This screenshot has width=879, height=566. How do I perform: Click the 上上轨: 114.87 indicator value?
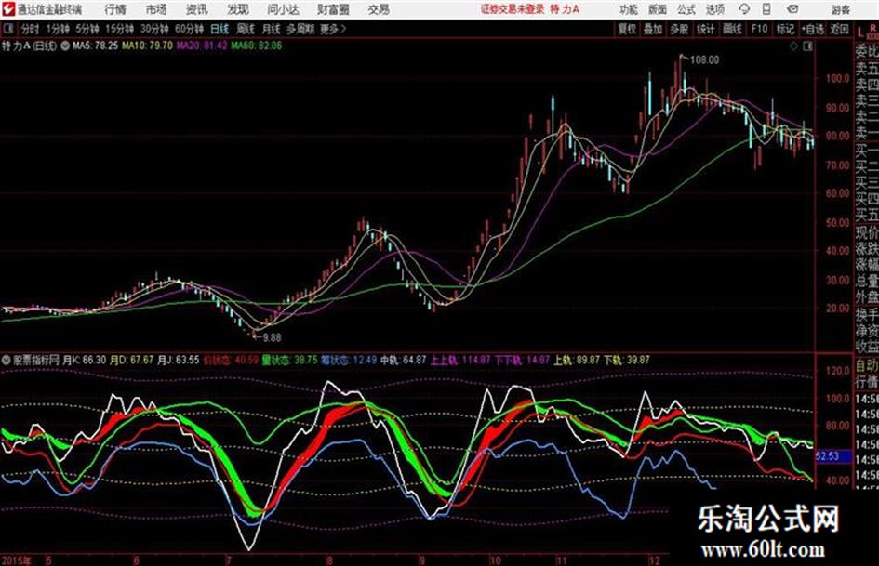[x=460, y=361]
